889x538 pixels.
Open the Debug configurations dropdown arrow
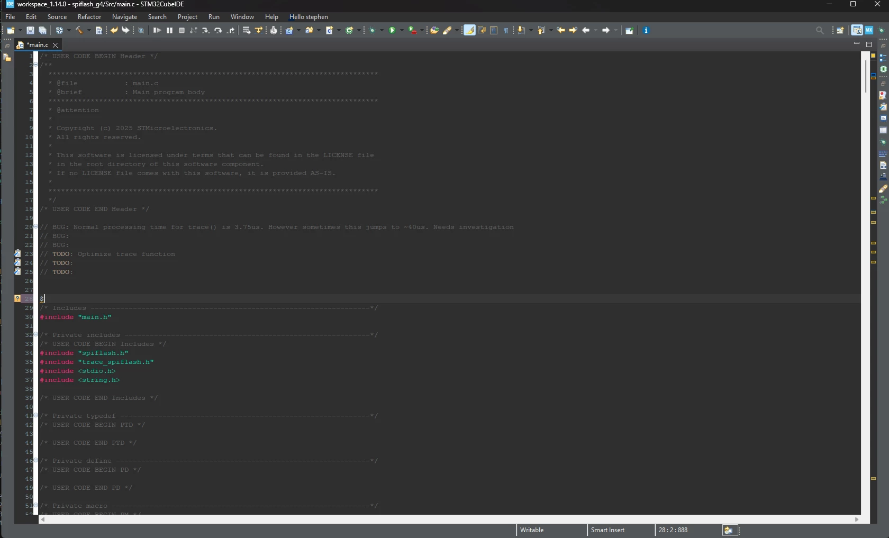pos(382,31)
